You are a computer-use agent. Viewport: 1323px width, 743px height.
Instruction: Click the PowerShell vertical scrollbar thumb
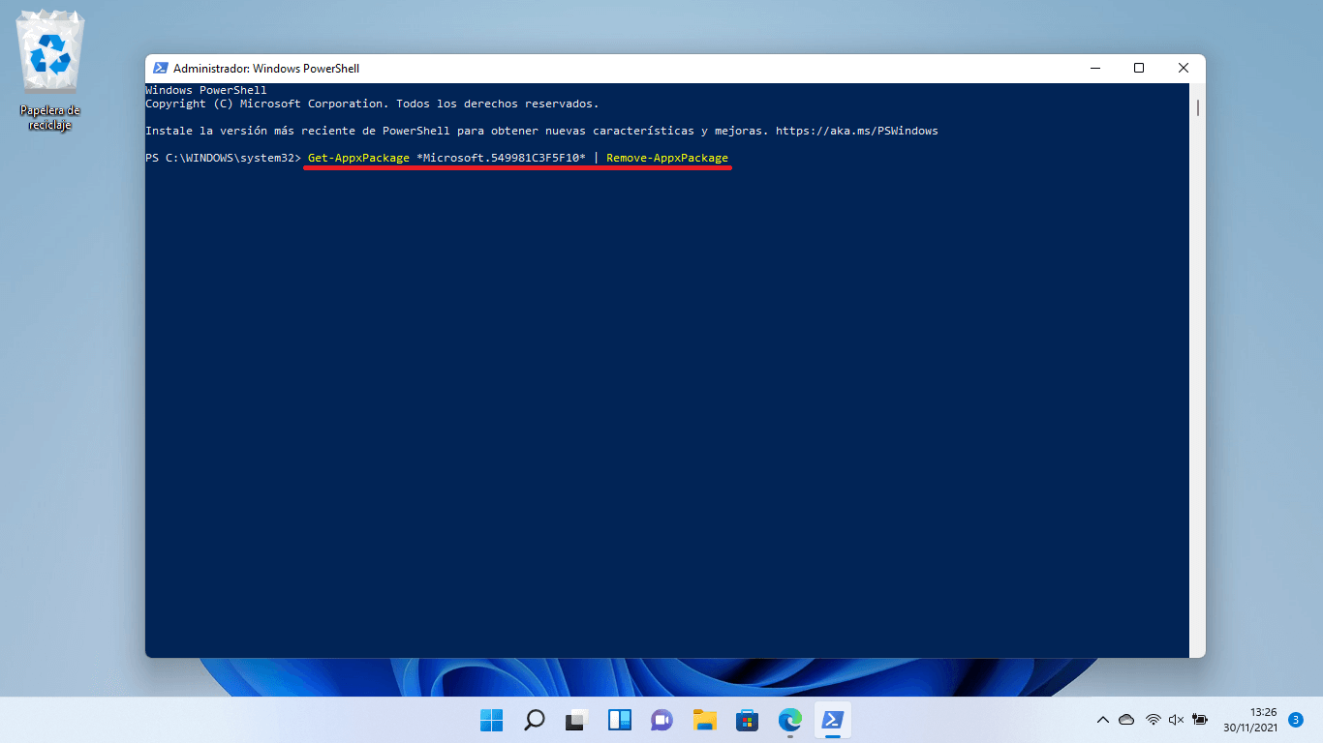(x=1197, y=106)
